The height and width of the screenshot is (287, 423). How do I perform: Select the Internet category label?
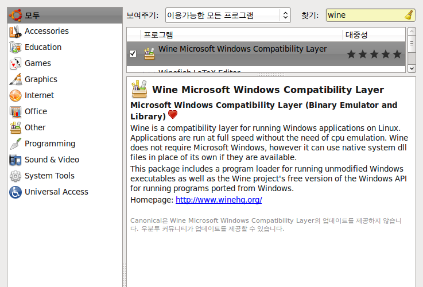[x=40, y=95]
